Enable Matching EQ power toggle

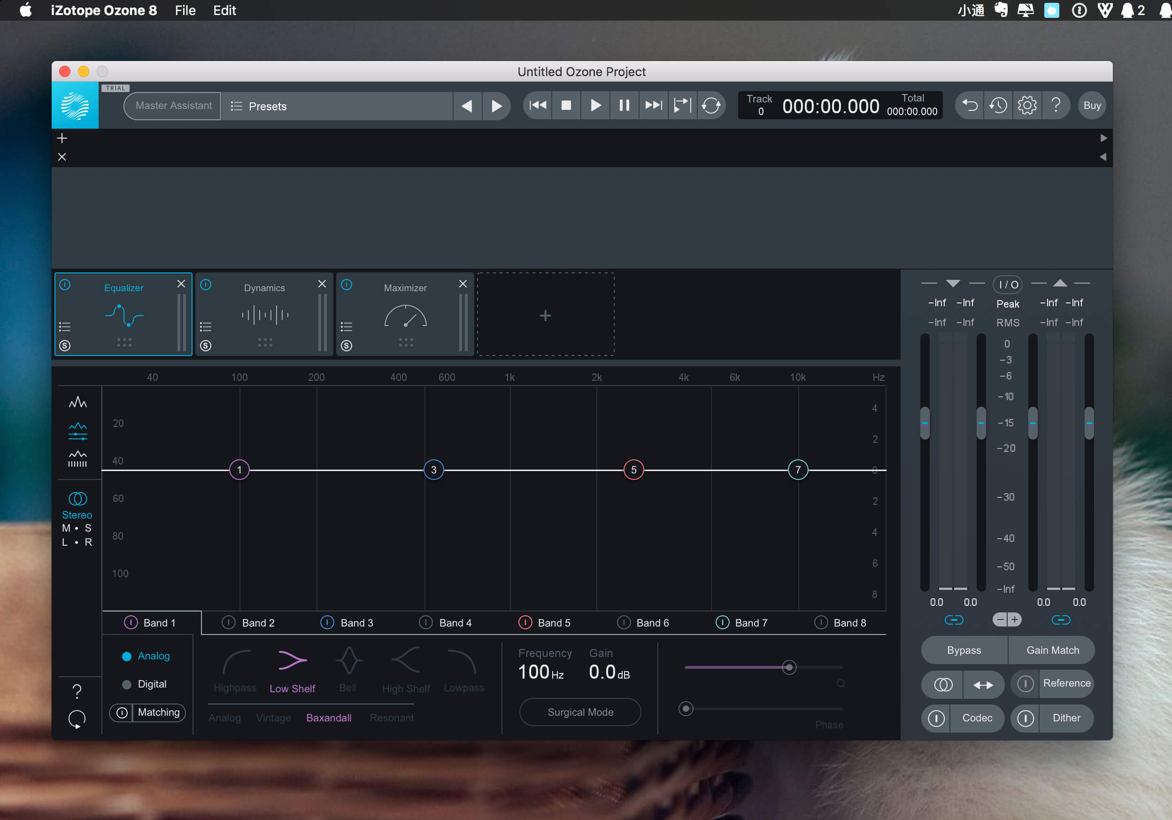click(x=122, y=712)
